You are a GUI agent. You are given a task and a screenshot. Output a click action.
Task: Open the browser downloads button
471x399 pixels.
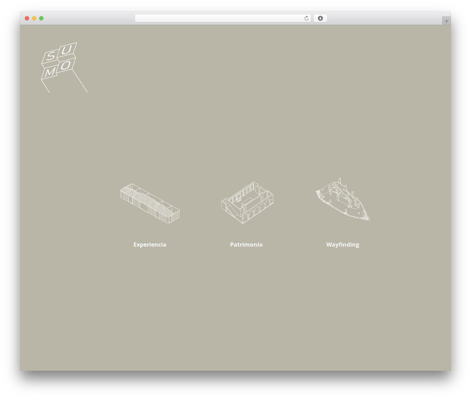tap(320, 18)
